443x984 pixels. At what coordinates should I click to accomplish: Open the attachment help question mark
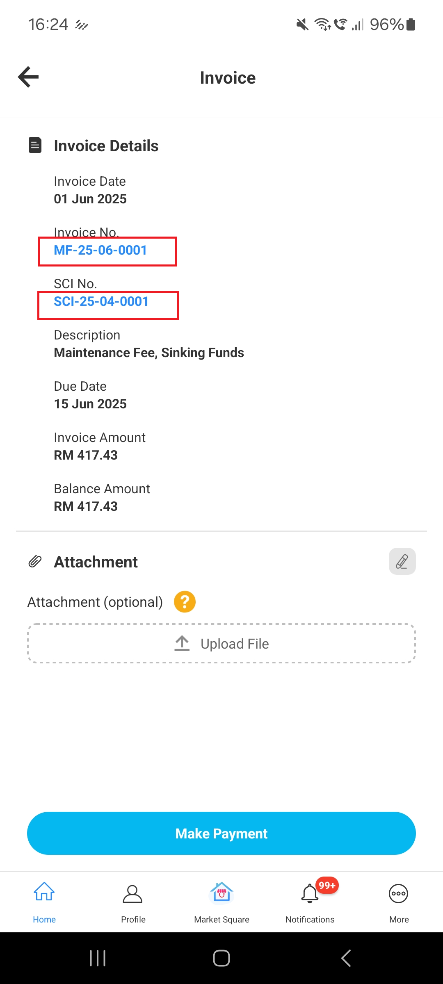185,602
